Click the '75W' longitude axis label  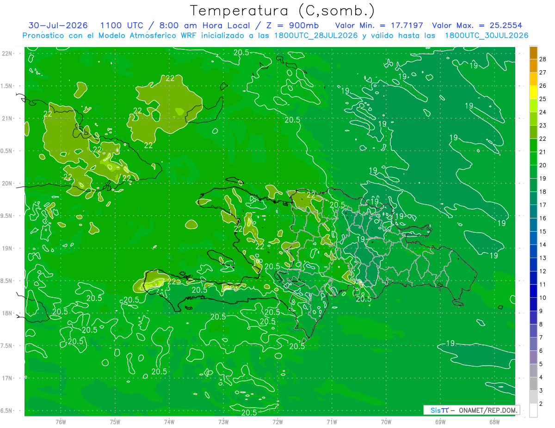pos(115,422)
